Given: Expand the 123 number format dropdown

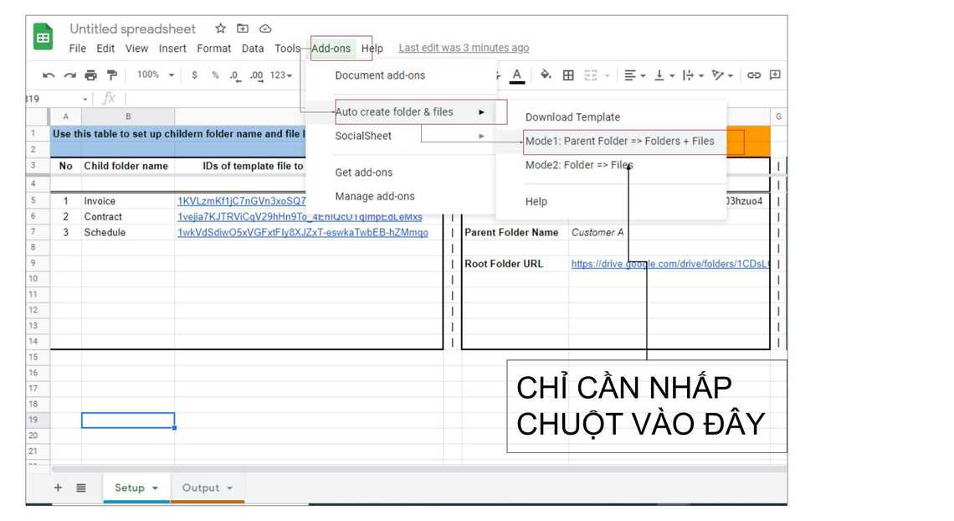Looking at the screenshot, I should pos(280,75).
